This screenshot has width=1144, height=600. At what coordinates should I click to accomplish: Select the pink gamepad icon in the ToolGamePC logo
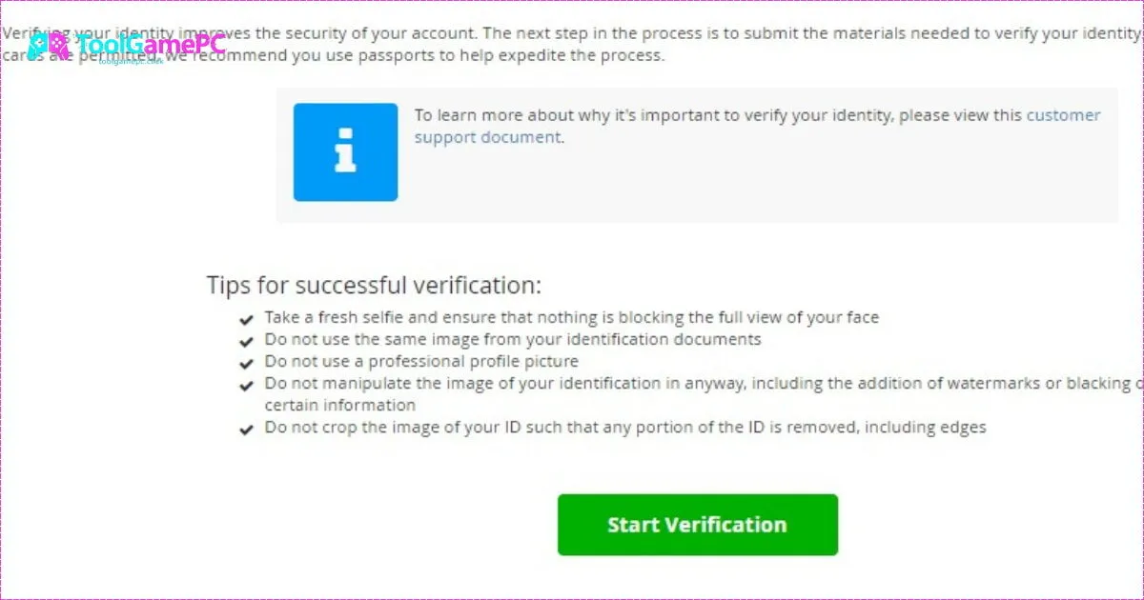coord(58,46)
